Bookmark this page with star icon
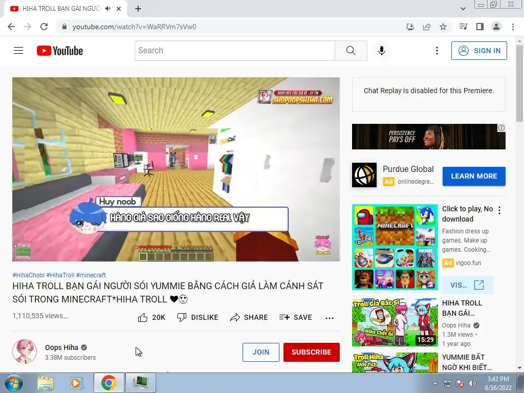Image resolution: width=524 pixels, height=393 pixels. point(443,27)
